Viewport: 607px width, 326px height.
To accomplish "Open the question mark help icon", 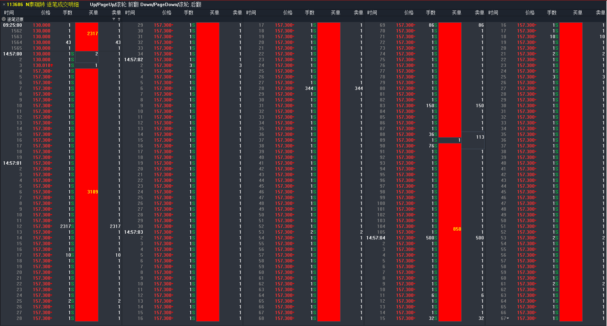I will coord(119,19).
